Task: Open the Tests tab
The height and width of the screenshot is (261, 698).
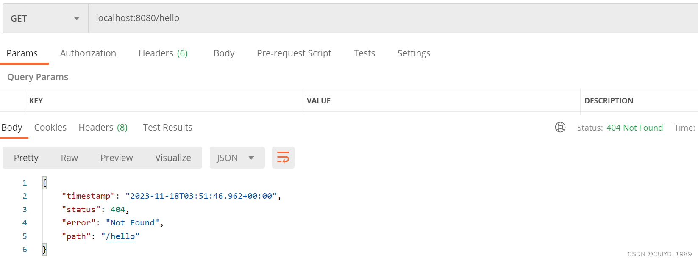Action: (364, 53)
